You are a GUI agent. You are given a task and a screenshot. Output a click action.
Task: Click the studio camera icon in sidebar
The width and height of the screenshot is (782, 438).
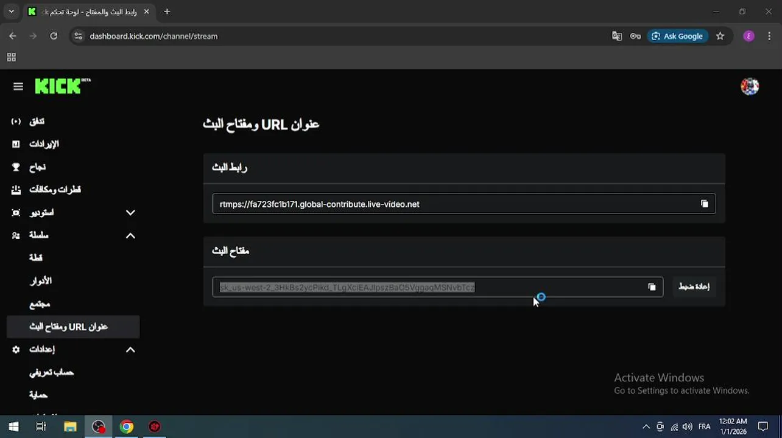pos(16,213)
